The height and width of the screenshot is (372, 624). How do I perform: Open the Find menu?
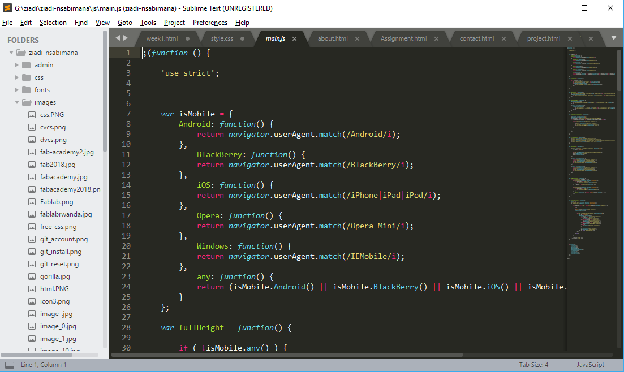81,23
